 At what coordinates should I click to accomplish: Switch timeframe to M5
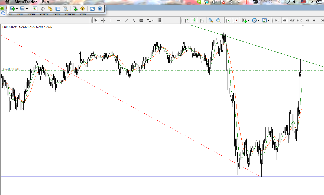click(x=284, y=20)
